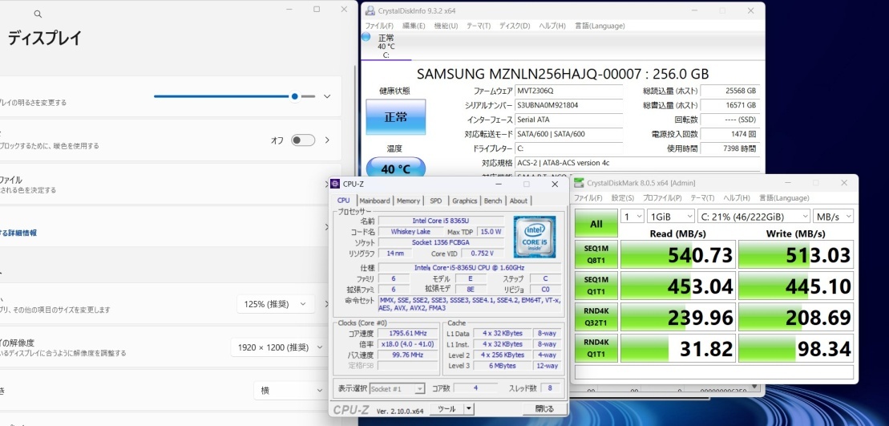Toggle the night light switch
Image resolution: width=889 pixels, height=426 pixels.
(x=302, y=140)
